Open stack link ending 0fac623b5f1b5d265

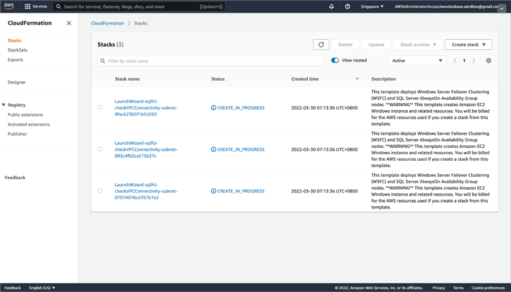(x=146, y=108)
